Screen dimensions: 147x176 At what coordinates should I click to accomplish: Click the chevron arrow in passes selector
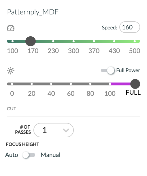[66, 130]
